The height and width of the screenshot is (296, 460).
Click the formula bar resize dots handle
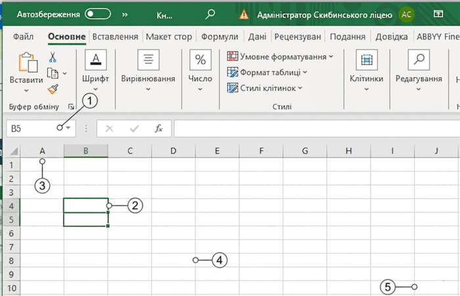[86, 129]
